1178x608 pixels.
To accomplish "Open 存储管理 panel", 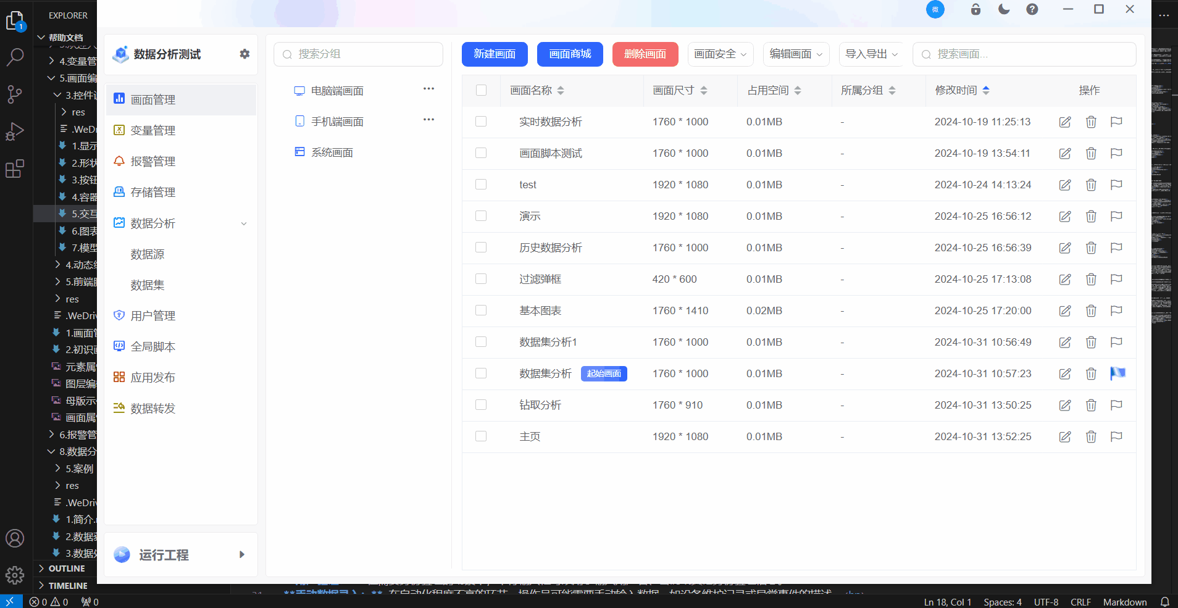I will (153, 192).
